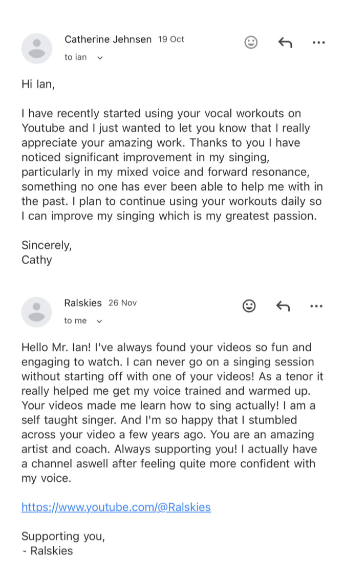This screenshot has height=576, width=344.
Task: Click Catherine Jehnsen's profile avatar
Action: click(36, 49)
